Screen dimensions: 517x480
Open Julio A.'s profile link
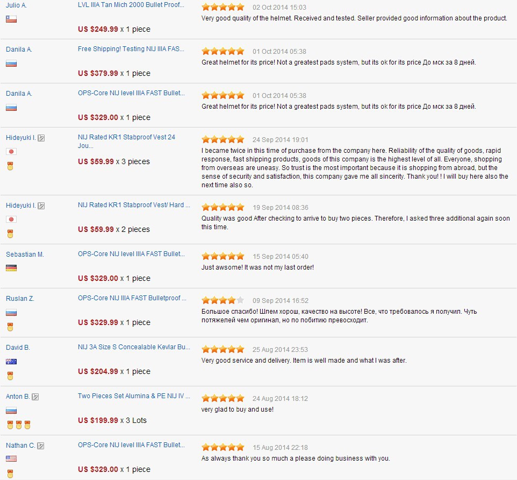(16, 5)
